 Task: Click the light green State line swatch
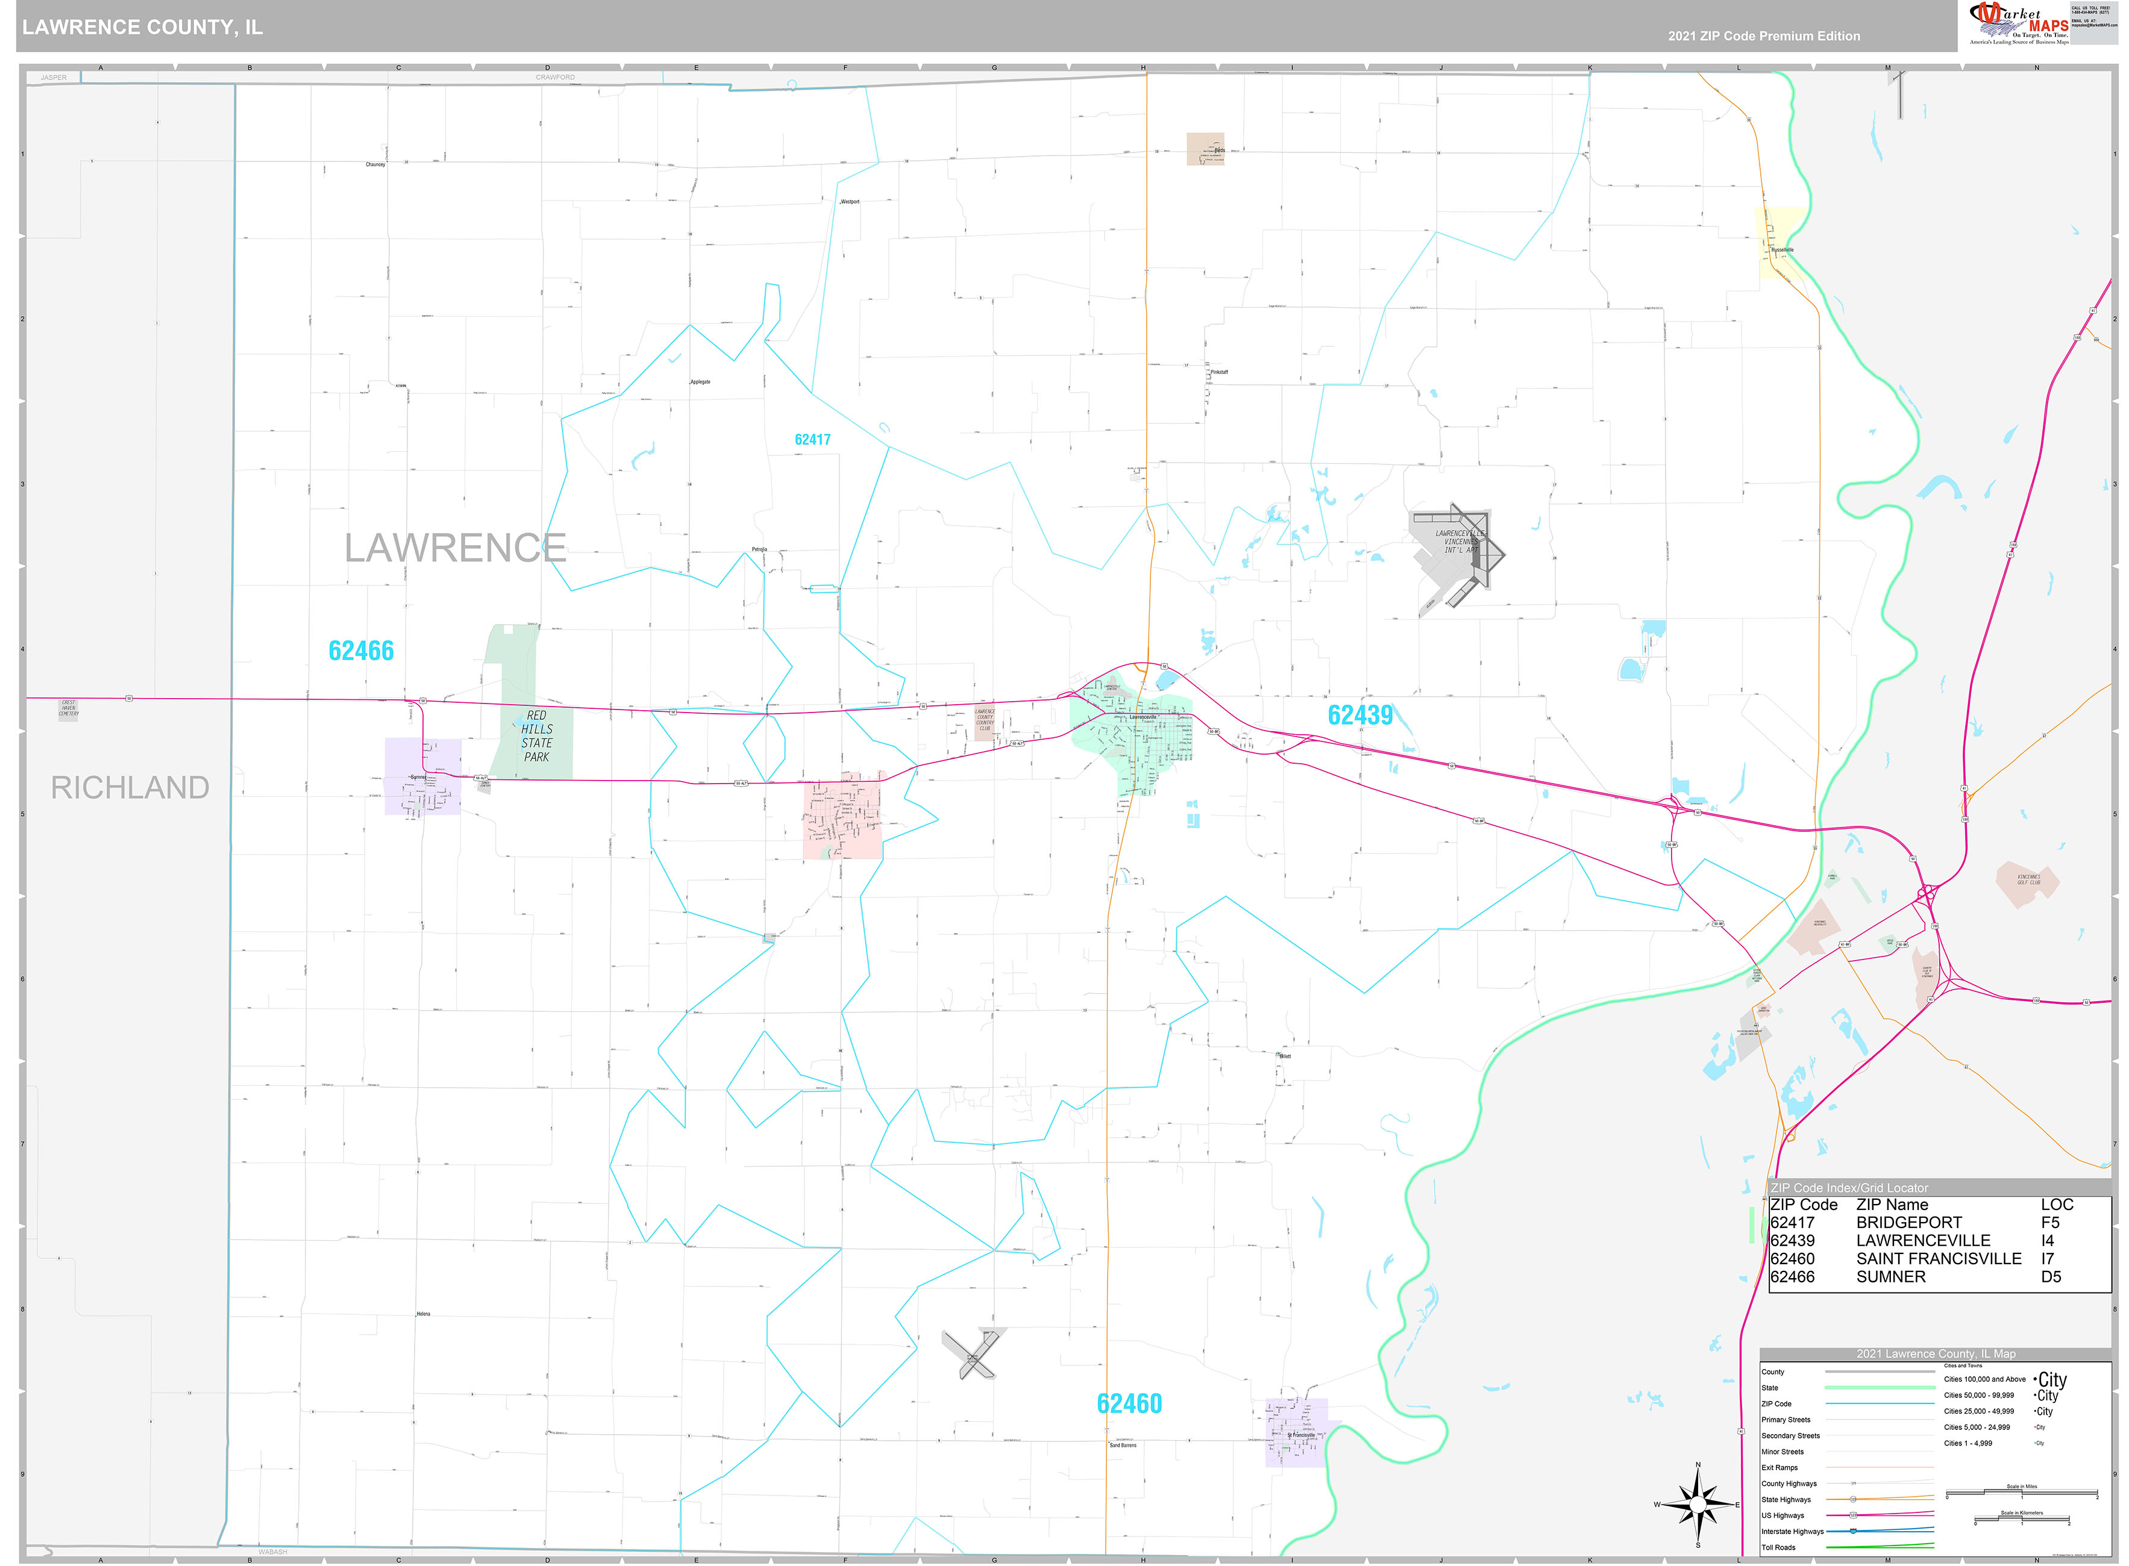1880,1388
